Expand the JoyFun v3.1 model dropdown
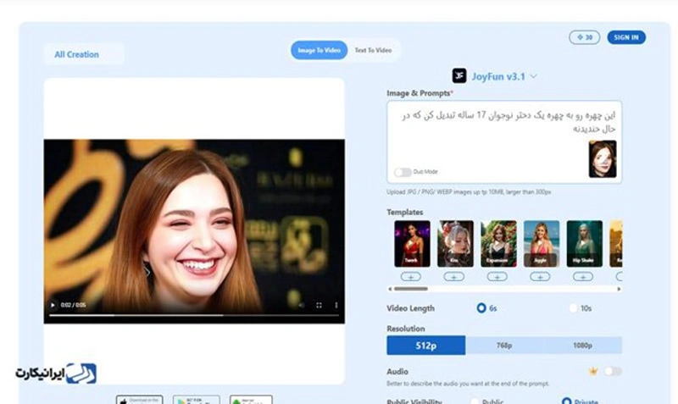678x404 pixels. point(534,76)
